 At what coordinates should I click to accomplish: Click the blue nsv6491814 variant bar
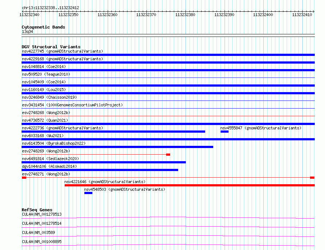(x=104, y=162)
